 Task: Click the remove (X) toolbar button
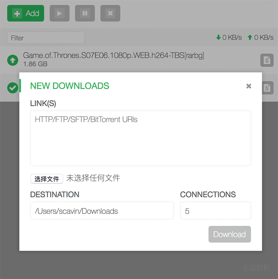point(110,14)
